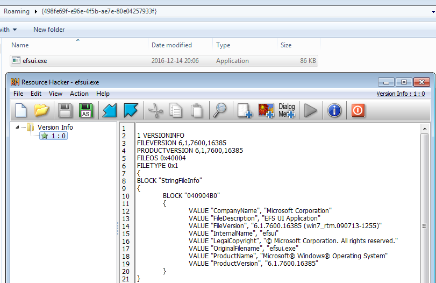Click the Add Image Resource icon
This screenshot has height=283, width=436.
click(266, 111)
